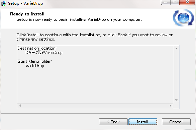
Task: Minimize the Setup - VarieDrop window
Action: click(x=166, y=2)
